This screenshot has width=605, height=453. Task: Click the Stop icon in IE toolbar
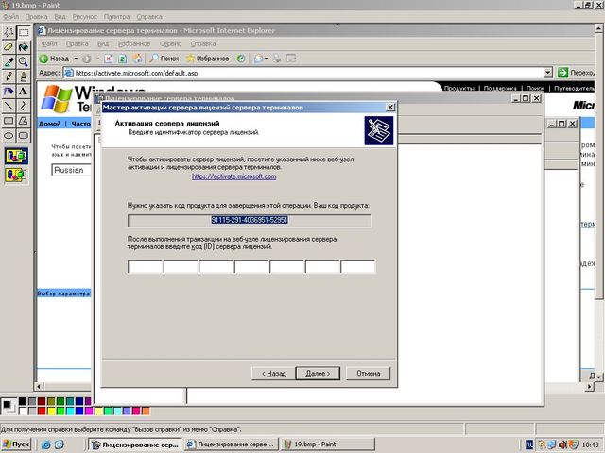(x=109, y=59)
